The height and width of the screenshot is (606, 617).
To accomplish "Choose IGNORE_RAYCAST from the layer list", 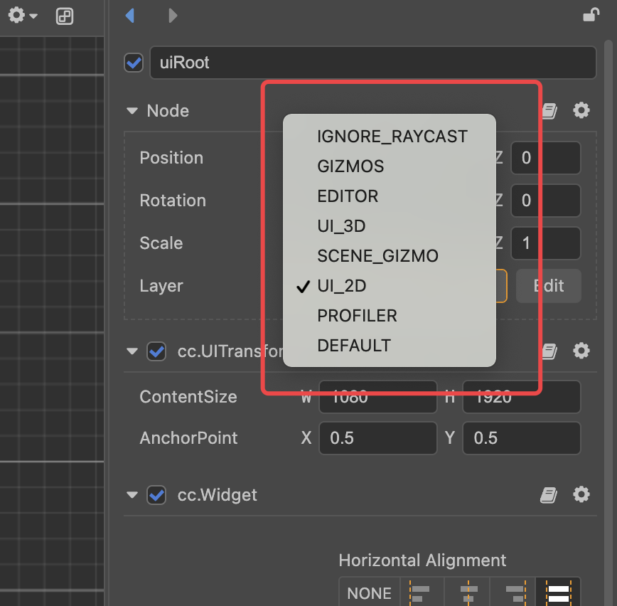I will click(x=392, y=137).
